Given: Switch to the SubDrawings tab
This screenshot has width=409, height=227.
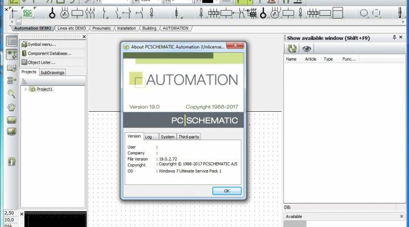Looking at the screenshot, I should click(x=52, y=72).
